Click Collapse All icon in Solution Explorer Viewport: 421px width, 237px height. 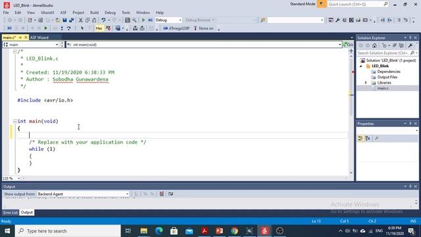[395, 45]
